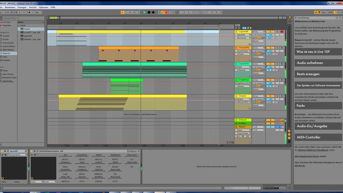343x193 pixels.
Task: Click the Set locator button
Action: tap(237, 25)
